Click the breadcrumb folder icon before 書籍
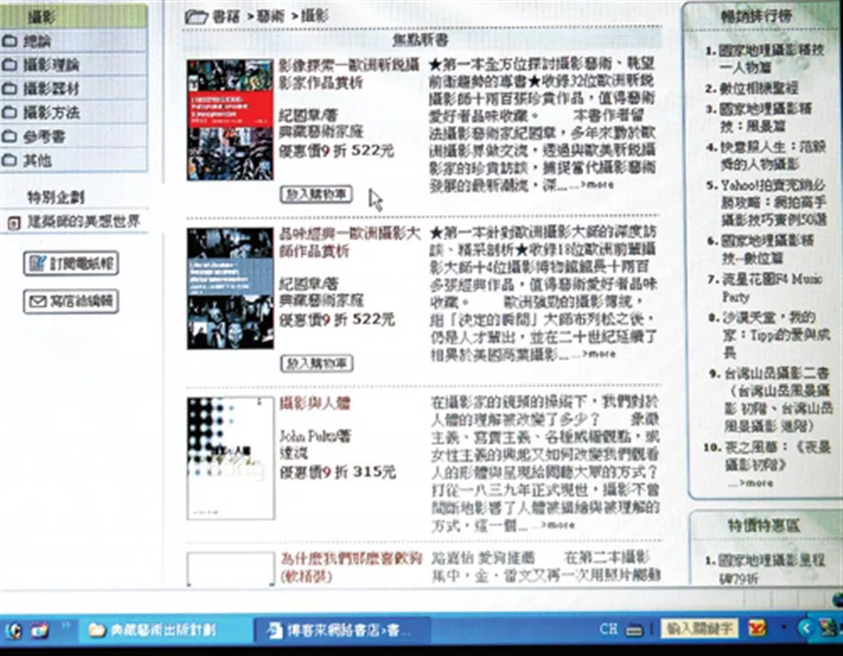The height and width of the screenshot is (656, 843). [195, 16]
